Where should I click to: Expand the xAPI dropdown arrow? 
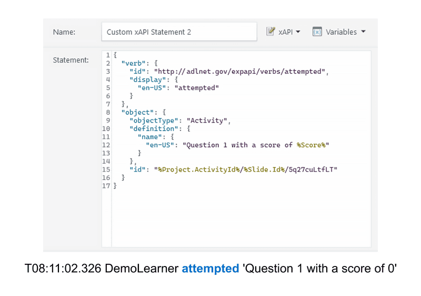pos(298,32)
